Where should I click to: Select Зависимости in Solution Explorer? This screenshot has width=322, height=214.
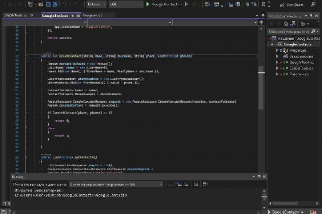pyautogui.click(x=301, y=56)
